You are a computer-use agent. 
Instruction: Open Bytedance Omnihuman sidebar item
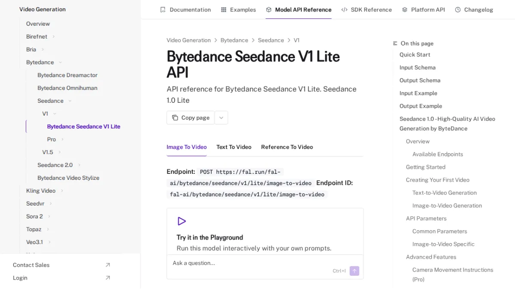coord(67,88)
